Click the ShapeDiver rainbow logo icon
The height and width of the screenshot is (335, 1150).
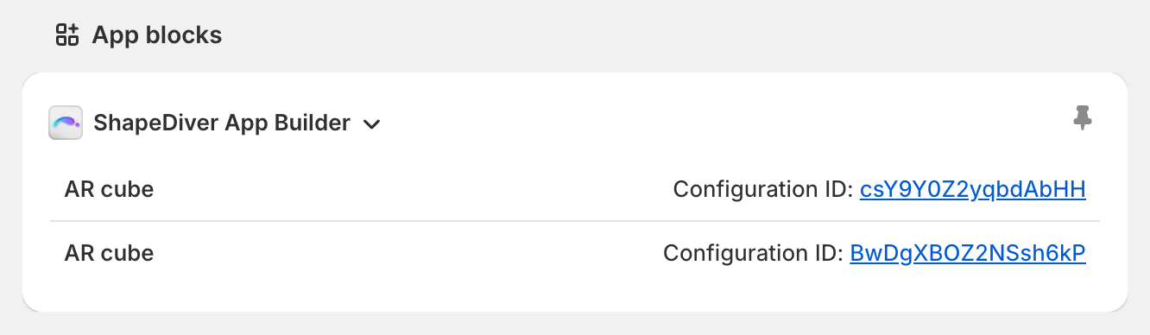click(x=66, y=123)
